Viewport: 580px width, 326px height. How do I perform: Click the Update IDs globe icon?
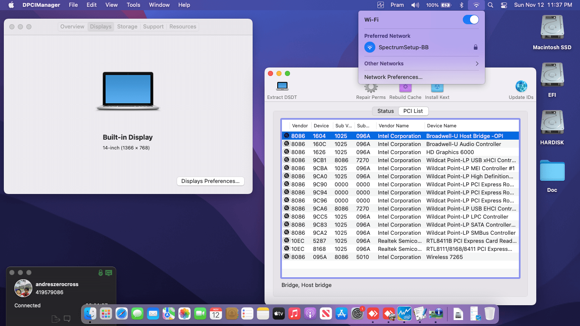521,86
